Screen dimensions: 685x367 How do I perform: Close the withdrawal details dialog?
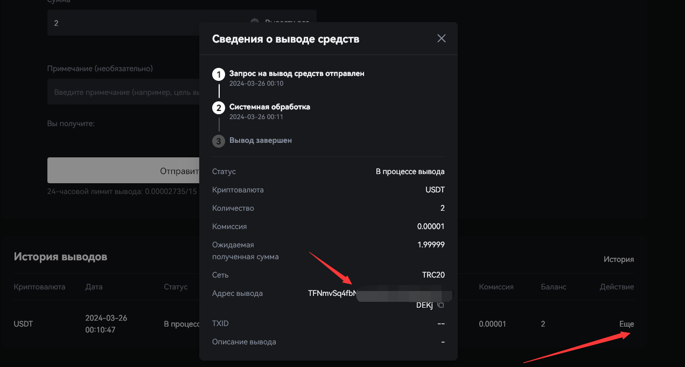(442, 38)
